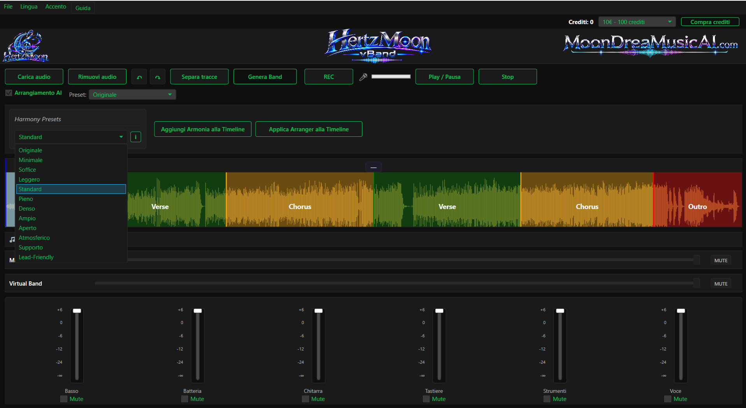Viewport: 746px width, 408px height.
Task: Collapse the timeline with the minus button
Action: pos(374,167)
